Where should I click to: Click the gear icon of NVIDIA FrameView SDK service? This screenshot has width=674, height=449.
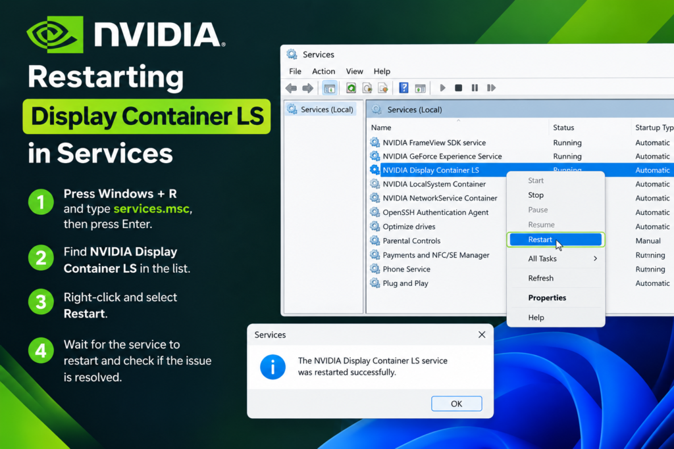click(375, 142)
